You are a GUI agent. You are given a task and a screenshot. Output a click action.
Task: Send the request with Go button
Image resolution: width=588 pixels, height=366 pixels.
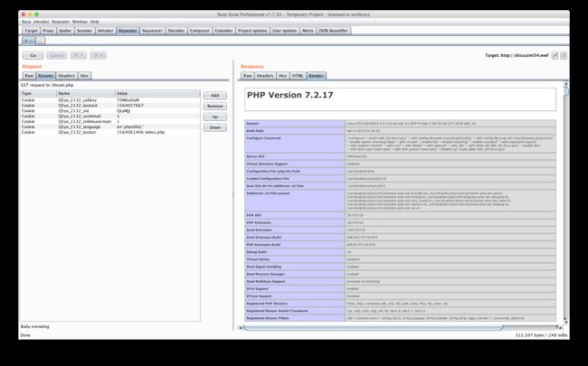pos(33,55)
